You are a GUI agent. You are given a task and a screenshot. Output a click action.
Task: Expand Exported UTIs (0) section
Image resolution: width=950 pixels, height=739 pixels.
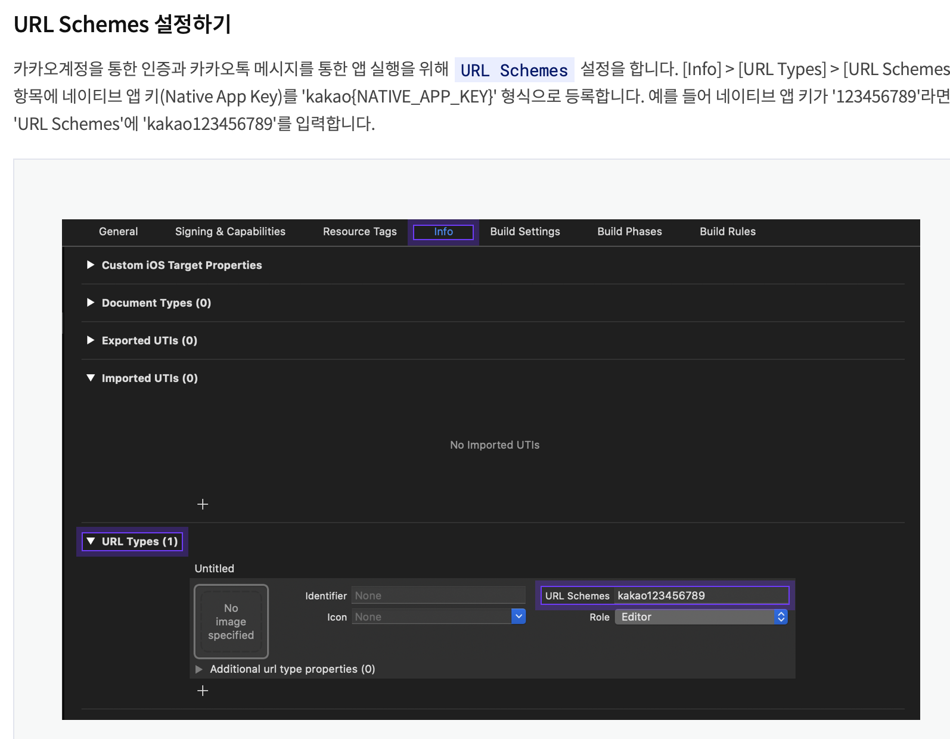(x=91, y=340)
